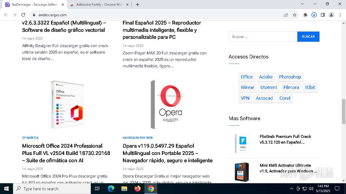The image size is (346, 194).
Task: Open the Chrome profile avatar
Action: pyautogui.click(x=331, y=15)
